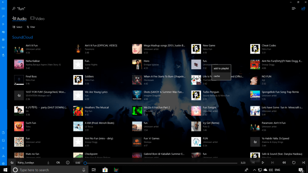Screen dimensions: 308x173
Task: Click the volume speaker icon
Action: click(x=284, y=163)
